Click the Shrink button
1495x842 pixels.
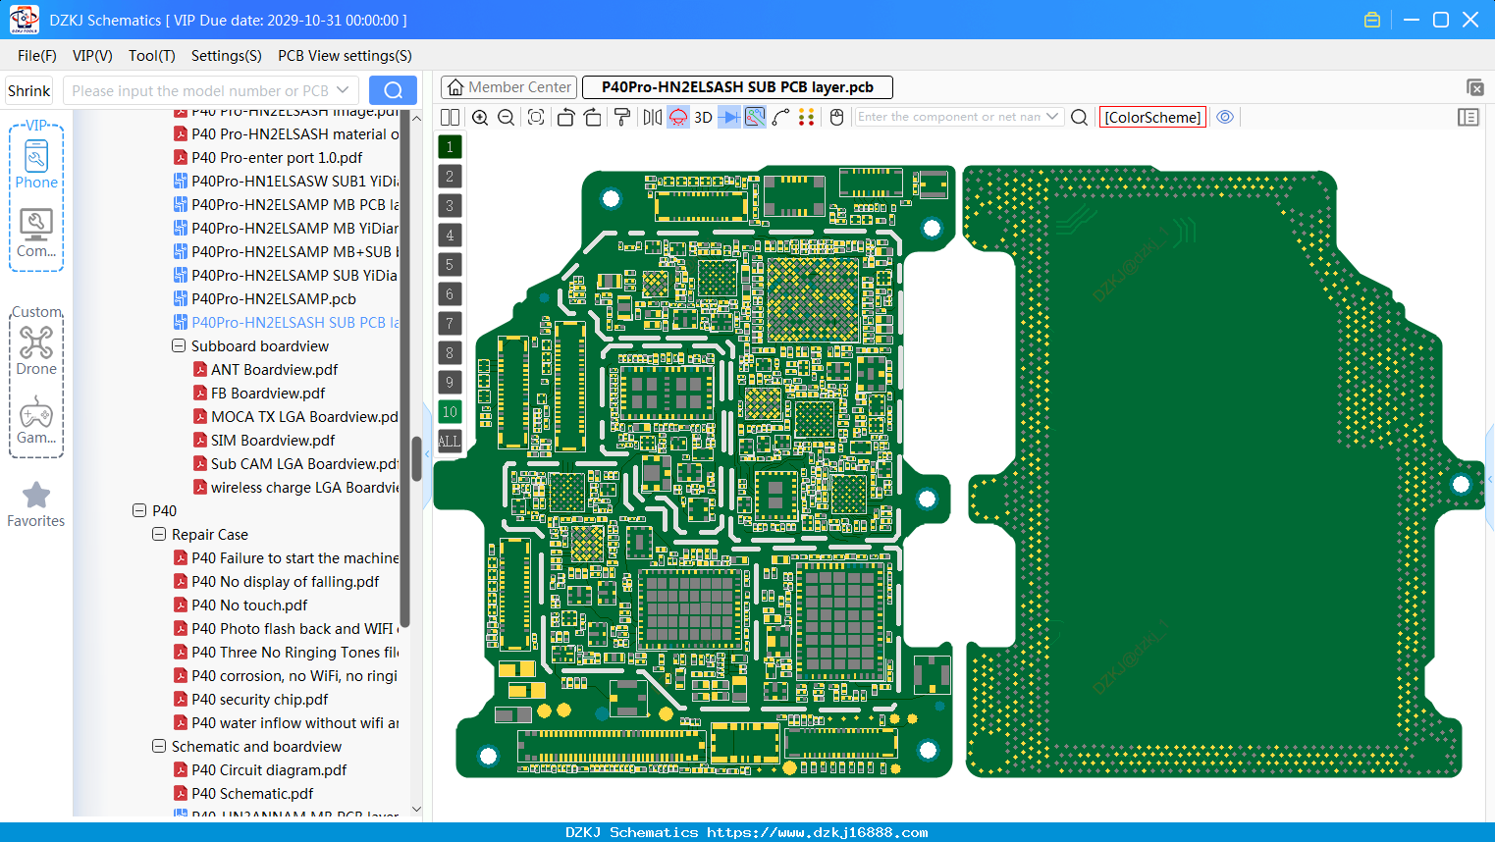pyautogui.click(x=28, y=90)
